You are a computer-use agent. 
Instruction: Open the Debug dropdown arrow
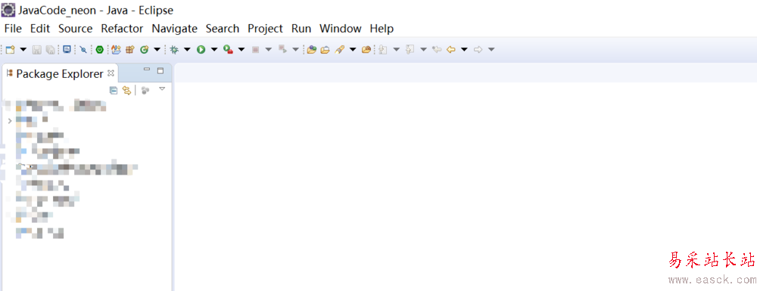pos(187,49)
